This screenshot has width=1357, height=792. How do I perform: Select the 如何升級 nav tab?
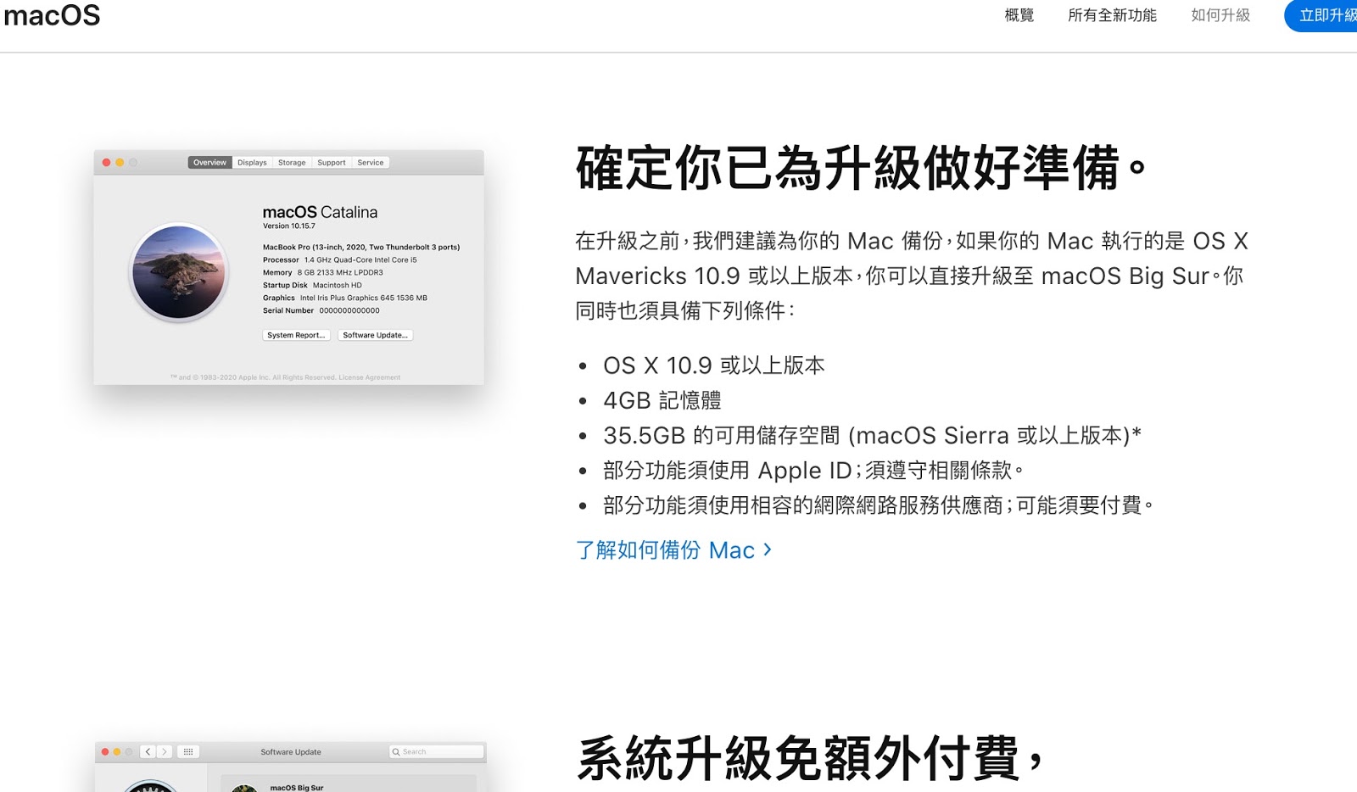tap(1220, 15)
